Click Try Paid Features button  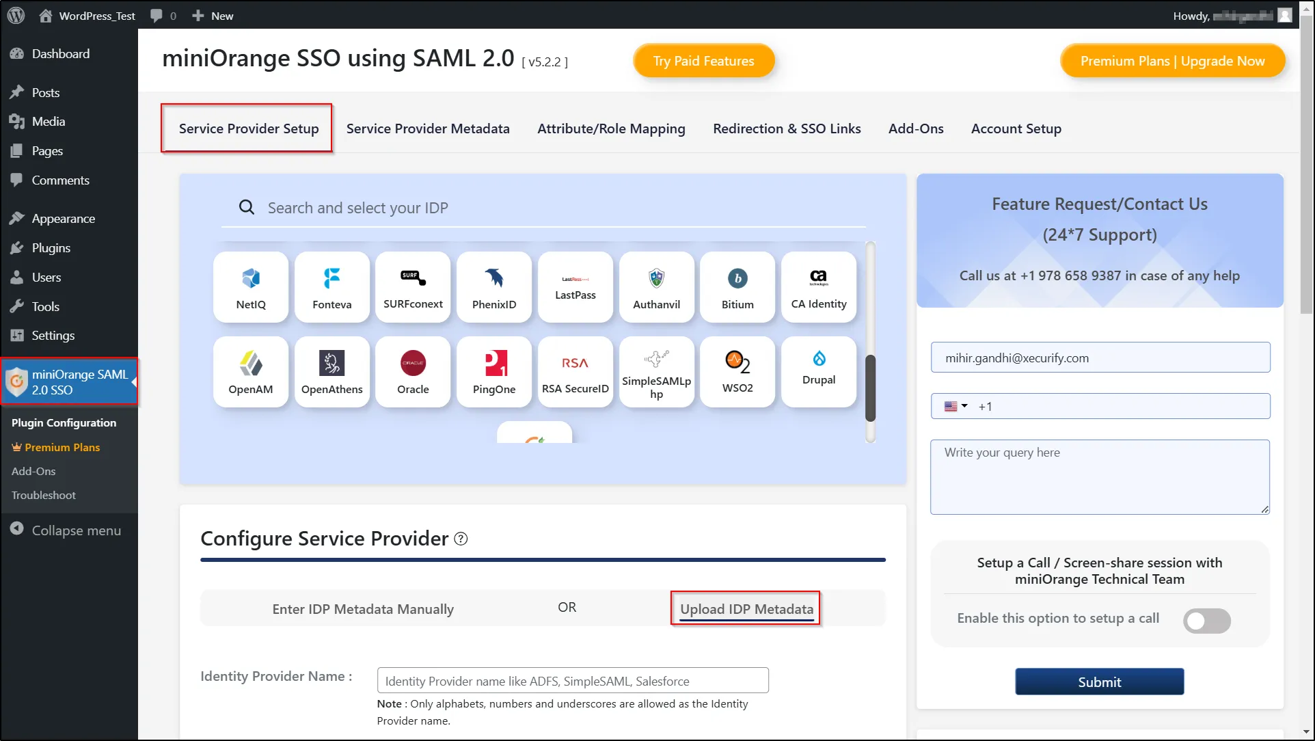pos(703,61)
